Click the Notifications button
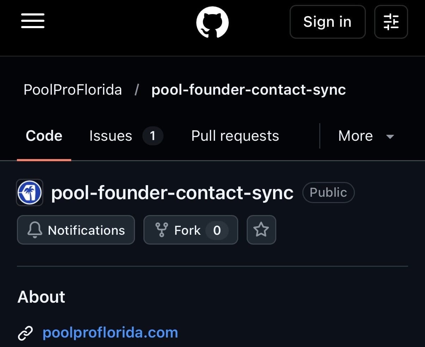425x347 pixels. pos(76,230)
